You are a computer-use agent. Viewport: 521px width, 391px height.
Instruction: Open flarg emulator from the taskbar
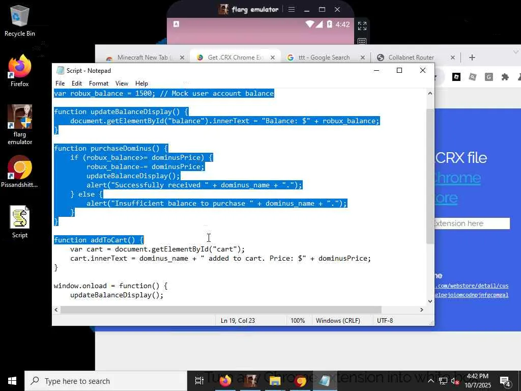250,381
